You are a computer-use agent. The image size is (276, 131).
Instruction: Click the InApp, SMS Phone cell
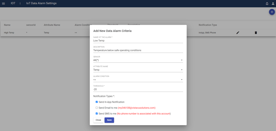pos(207,33)
